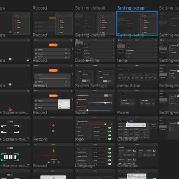Select the Date & Time frame label
The image size is (179, 179).
click(87, 60)
